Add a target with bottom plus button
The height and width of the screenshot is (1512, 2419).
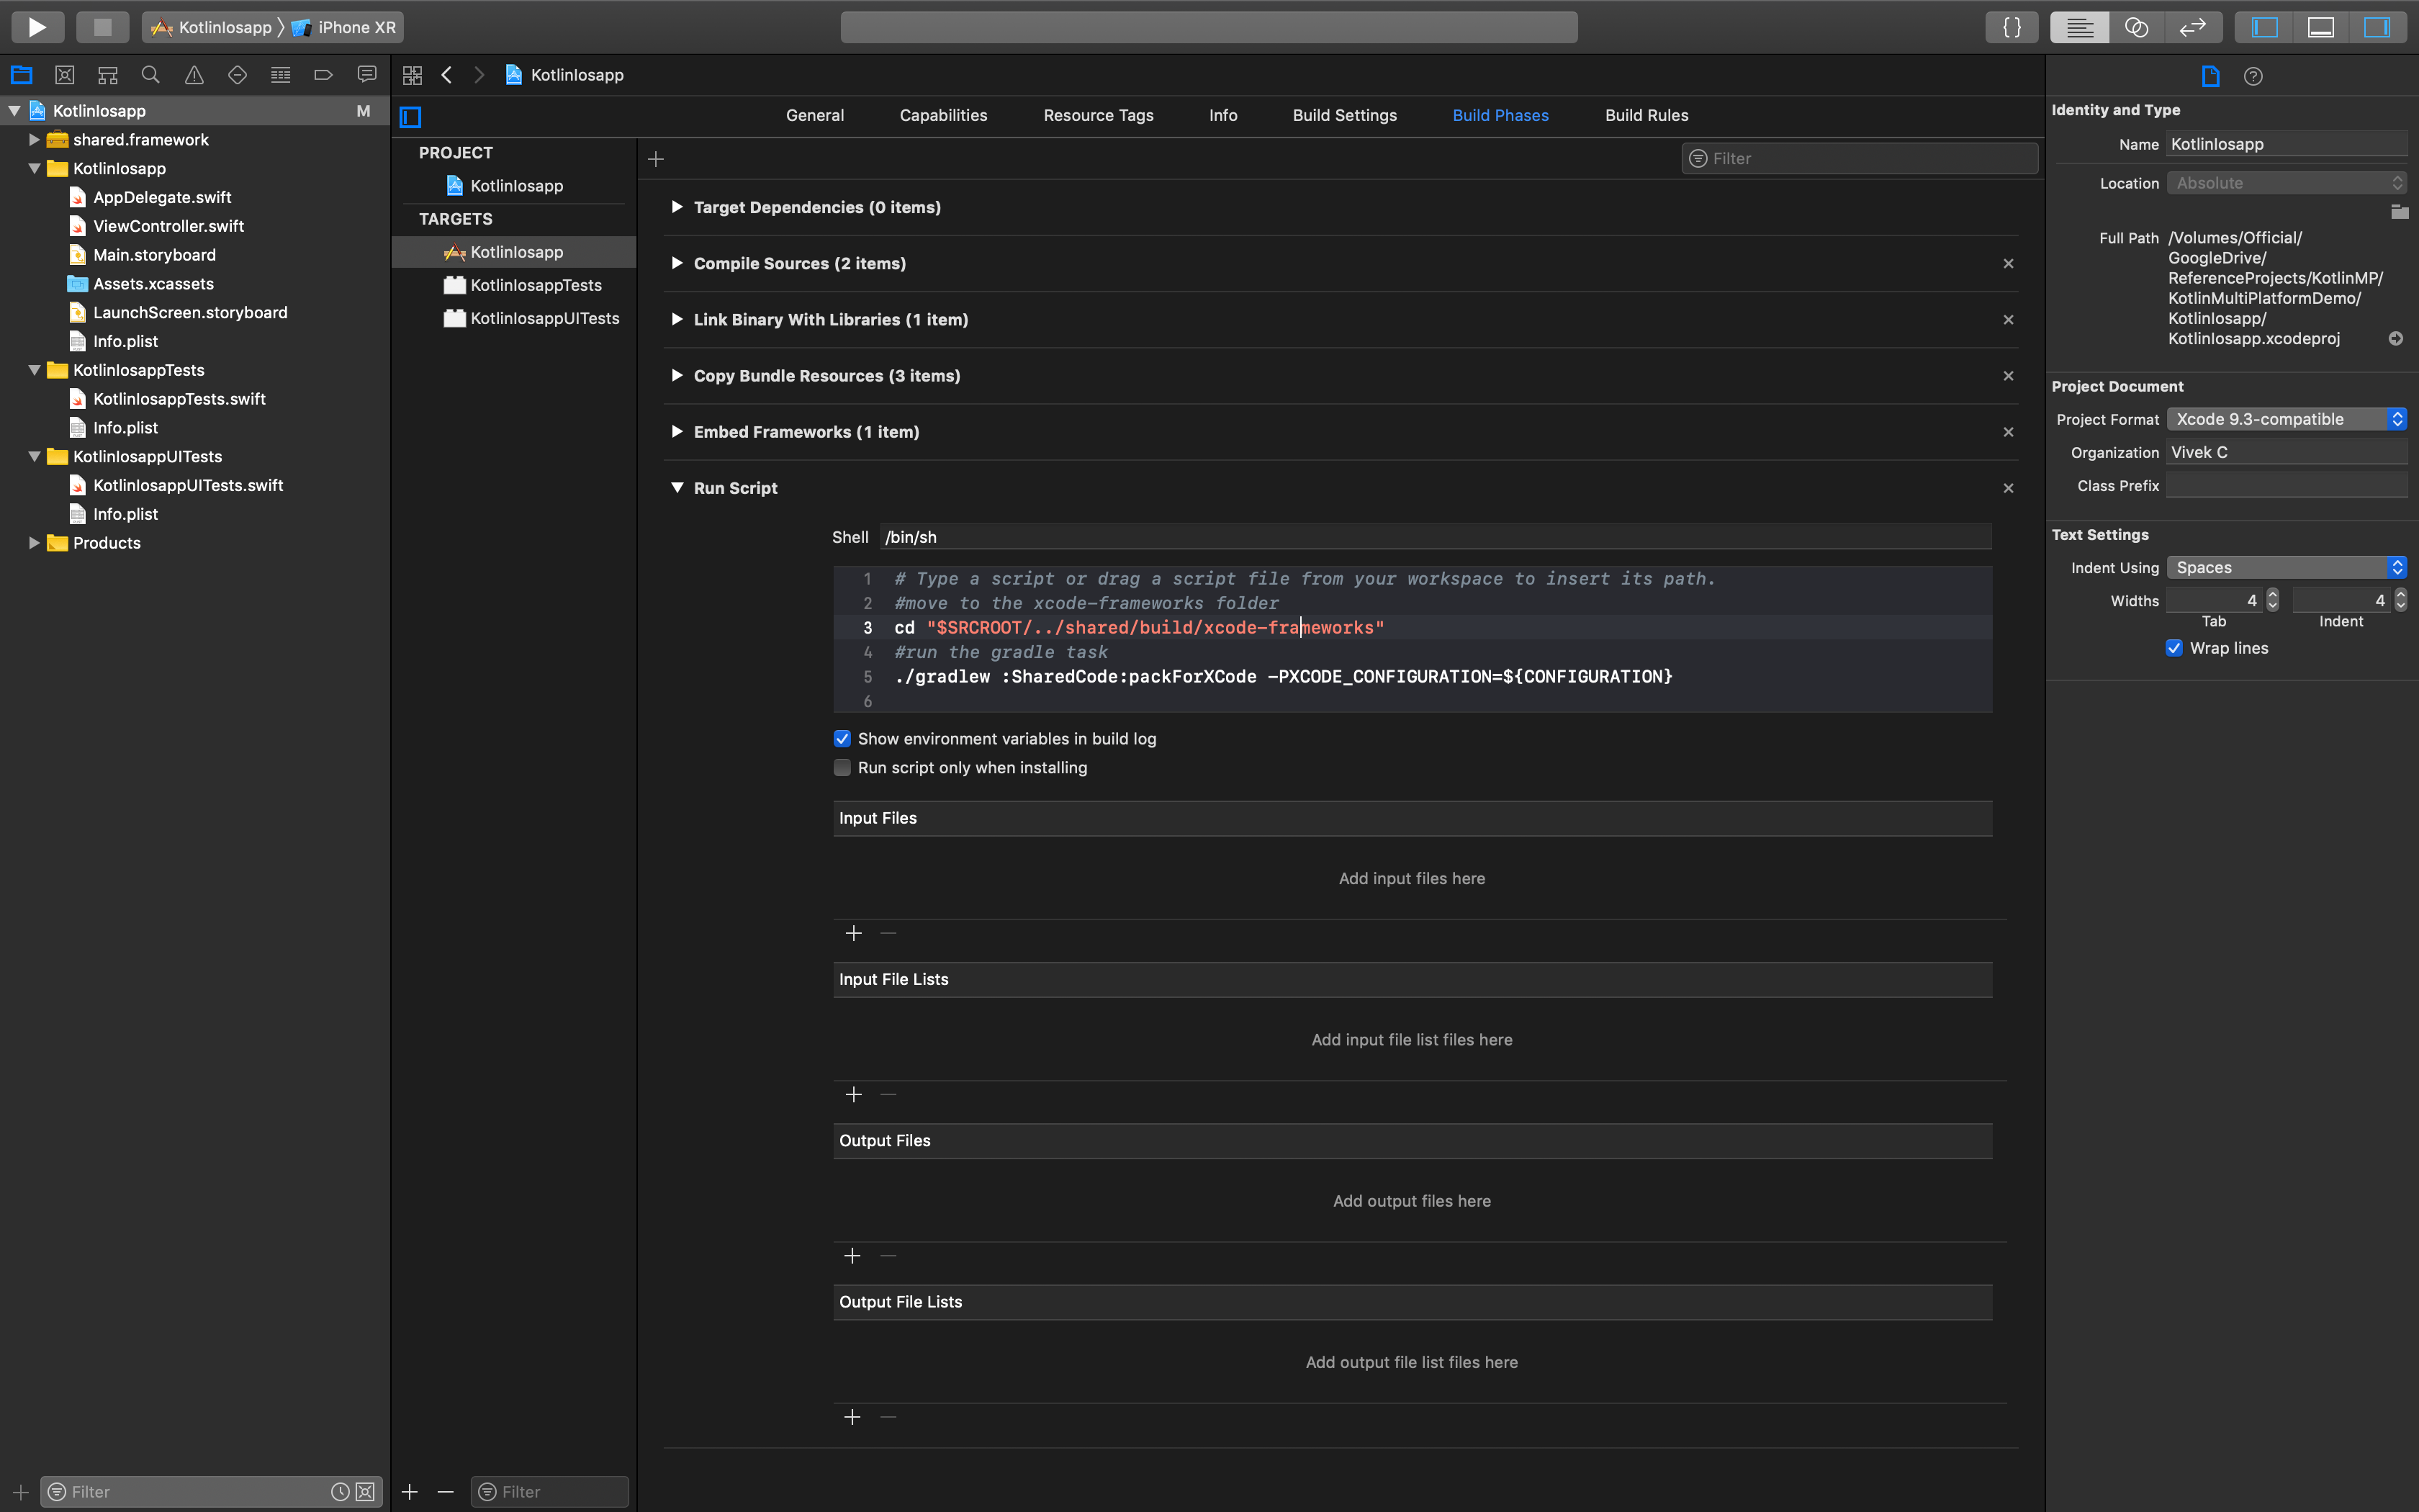[410, 1491]
